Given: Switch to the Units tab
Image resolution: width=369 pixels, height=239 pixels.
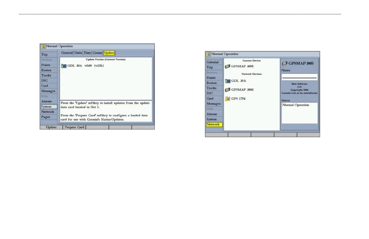Looking at the screenshot, I should [78, 53].
